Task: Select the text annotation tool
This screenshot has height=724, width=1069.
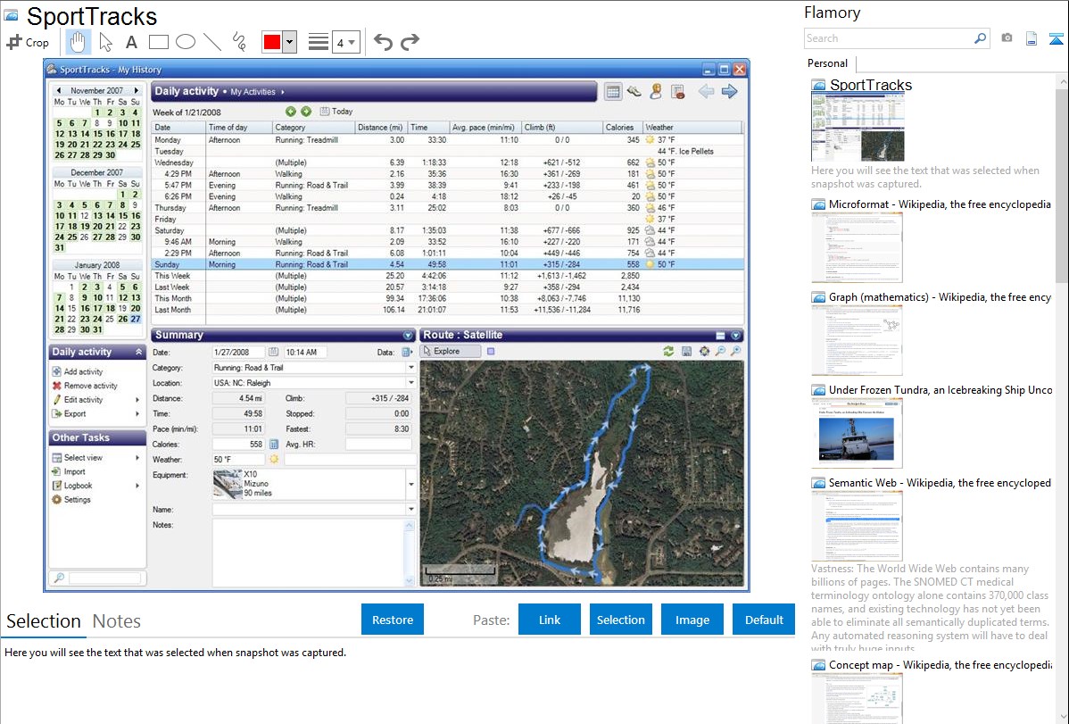Action: pos(131,42)
